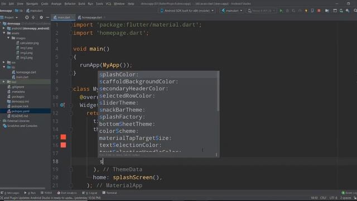357x201 pixels.
Task: Expand the ios folder arrow
Action: [x=4, y=62]
